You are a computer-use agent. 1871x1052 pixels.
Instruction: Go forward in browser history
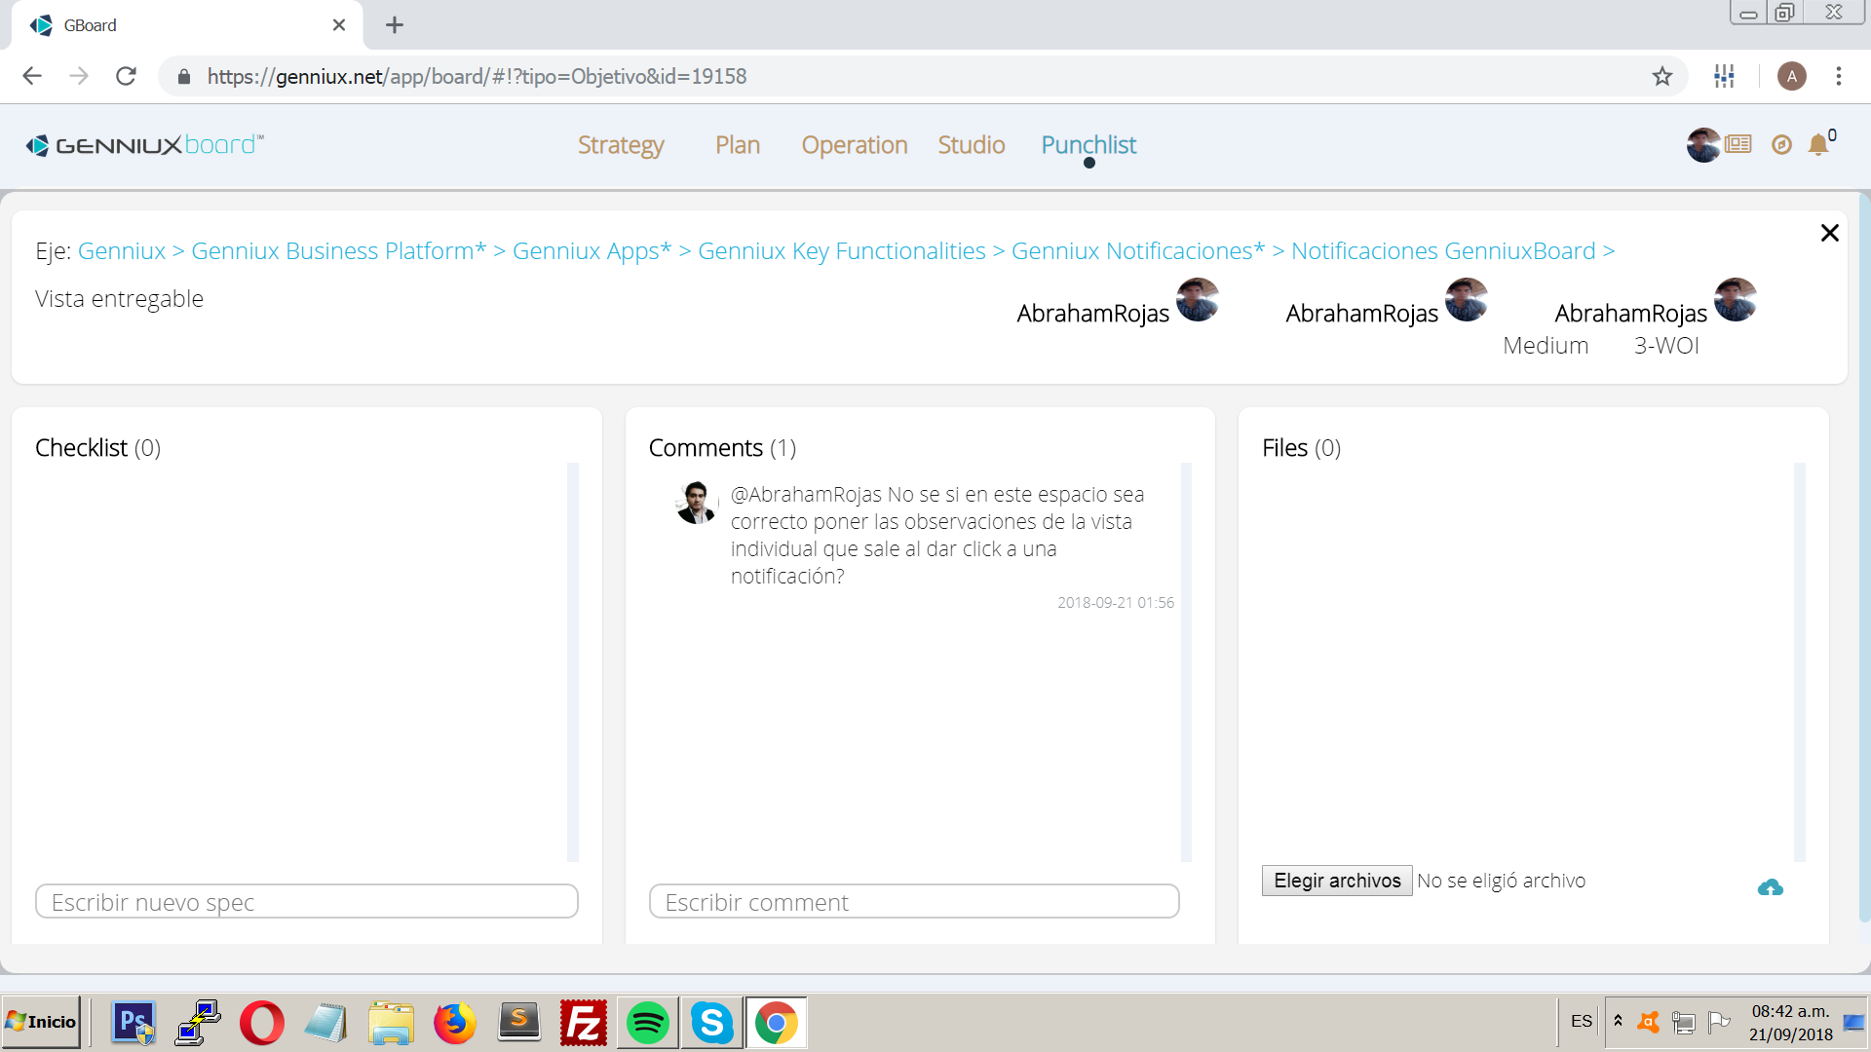(79, 76)
